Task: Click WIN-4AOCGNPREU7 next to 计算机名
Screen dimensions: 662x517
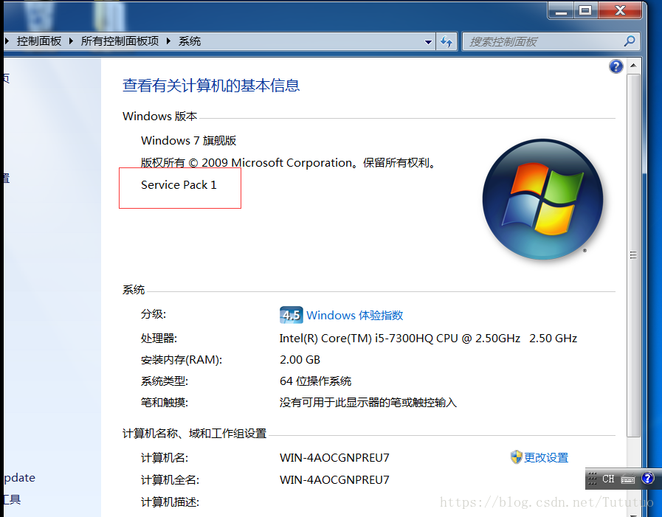Action: pyautogui.click(x=334, y=457)
